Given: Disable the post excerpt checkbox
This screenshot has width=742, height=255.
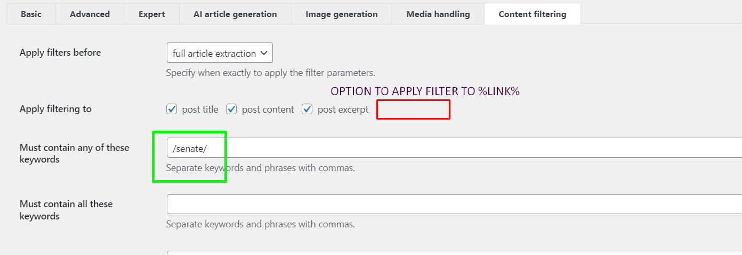Looking at the screenshot, I should point(307,109).
